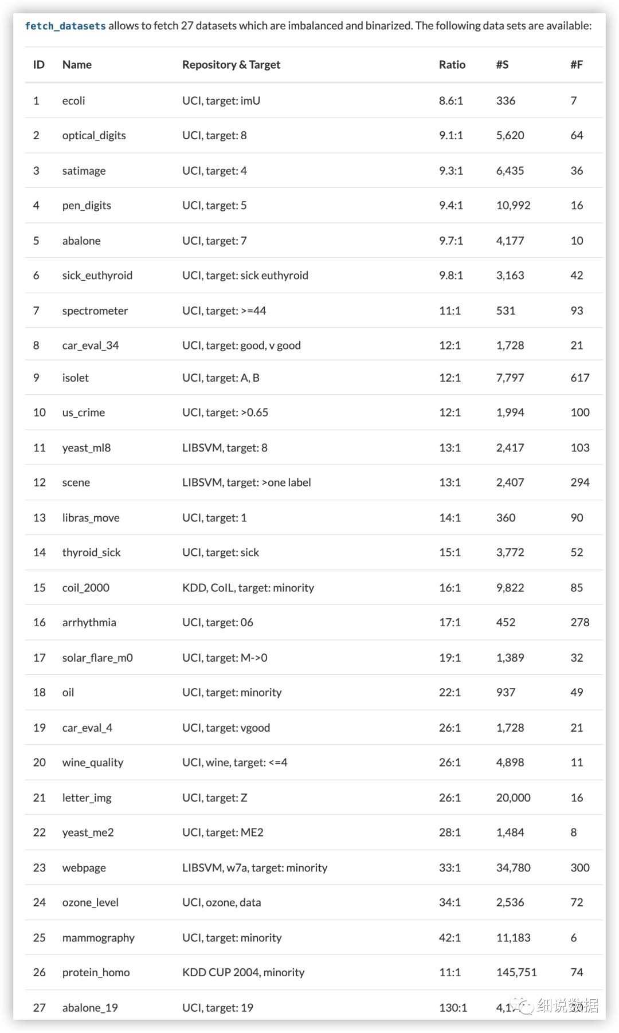Click the Ratio column header

452,65
